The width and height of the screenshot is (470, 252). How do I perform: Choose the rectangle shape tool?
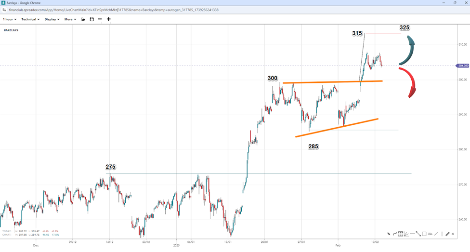coord(424,234)
